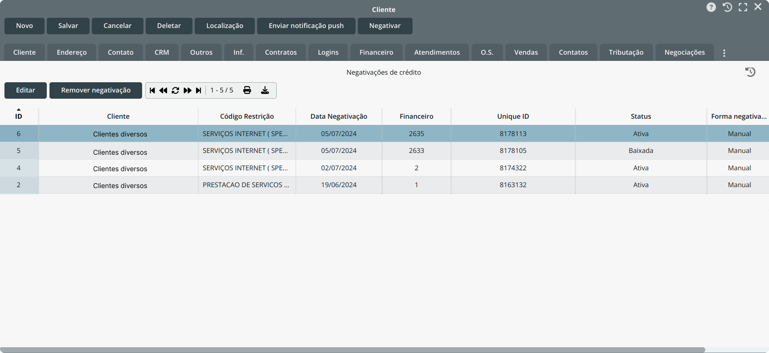Switch to the Endereço tab
769x353 pixels.
[x=72, y=52]
